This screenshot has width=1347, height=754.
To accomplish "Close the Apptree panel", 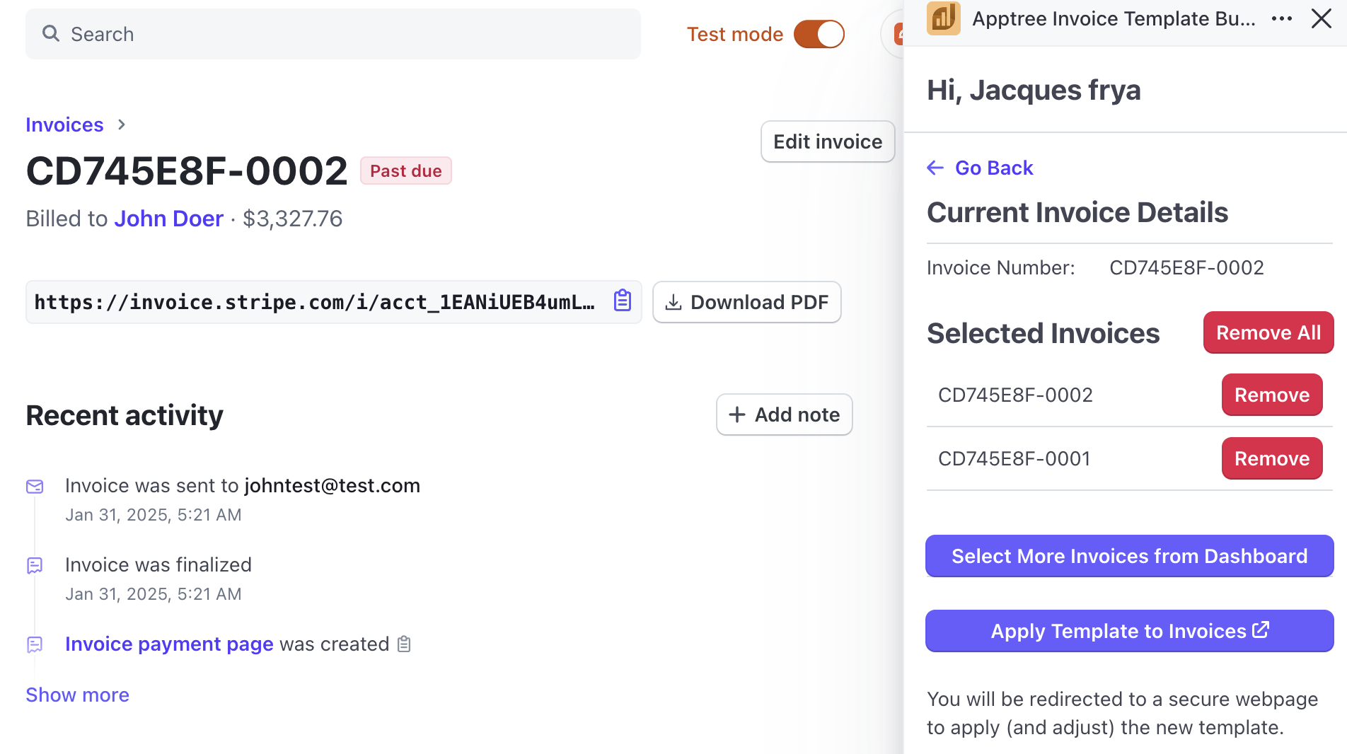I will 1321,18.
